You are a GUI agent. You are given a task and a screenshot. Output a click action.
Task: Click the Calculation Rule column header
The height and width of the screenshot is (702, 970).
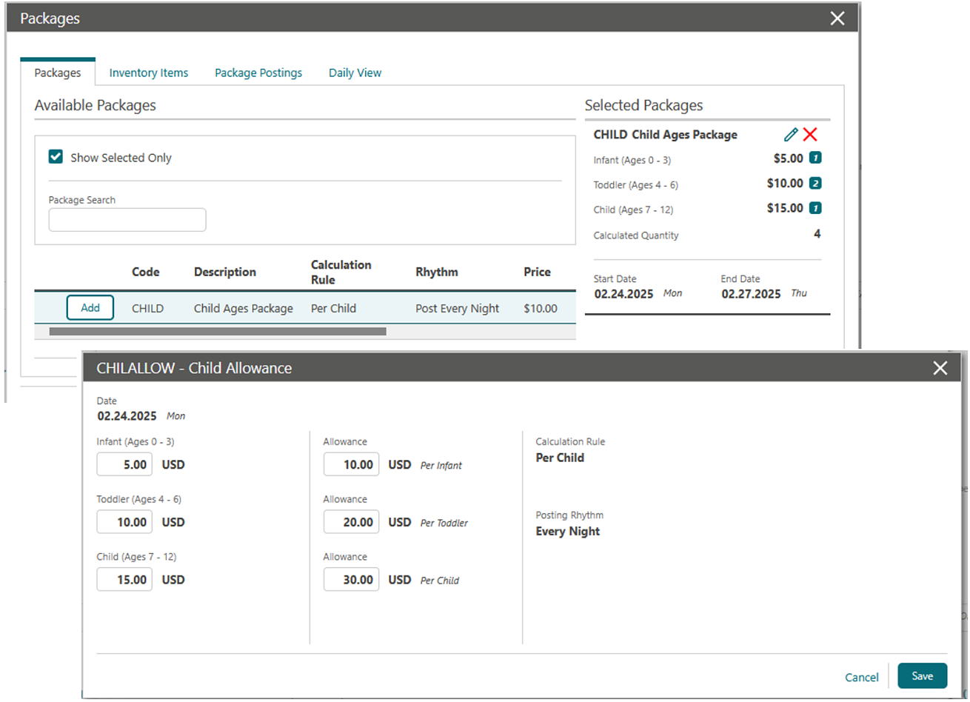[x=341, y=272]
